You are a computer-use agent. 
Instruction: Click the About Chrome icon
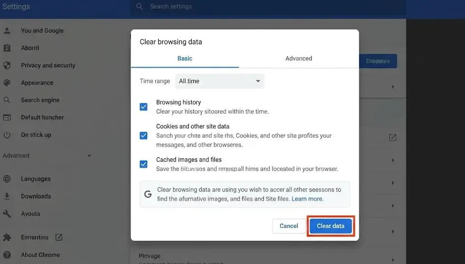(7, 255)
